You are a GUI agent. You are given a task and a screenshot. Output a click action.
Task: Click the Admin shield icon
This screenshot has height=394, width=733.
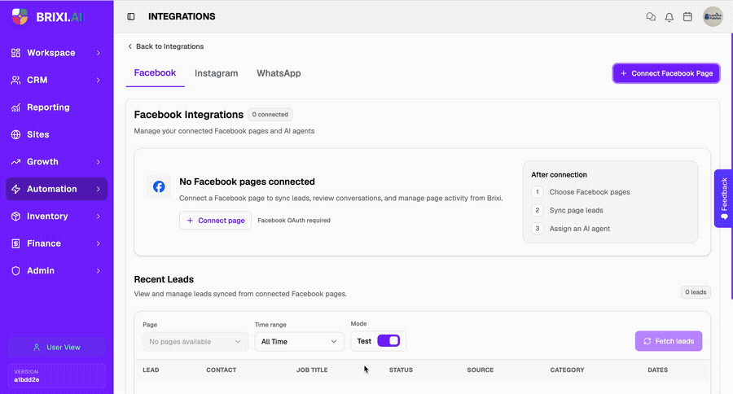(16, 270)
